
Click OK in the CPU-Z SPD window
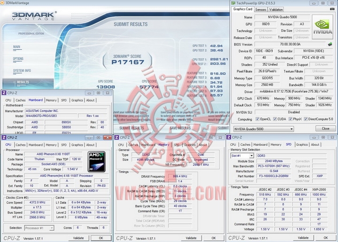(326, 238)
